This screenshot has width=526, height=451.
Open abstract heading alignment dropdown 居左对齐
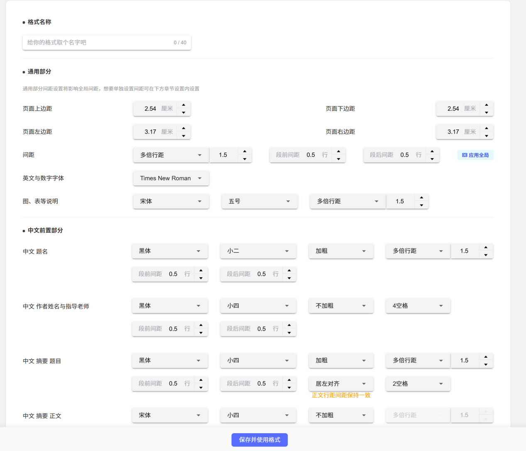(341, 384)
